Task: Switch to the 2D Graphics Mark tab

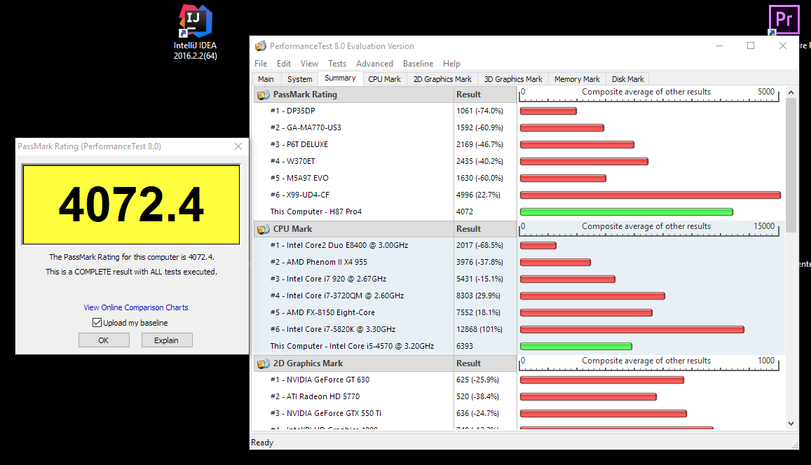Action: coord(442,79)
